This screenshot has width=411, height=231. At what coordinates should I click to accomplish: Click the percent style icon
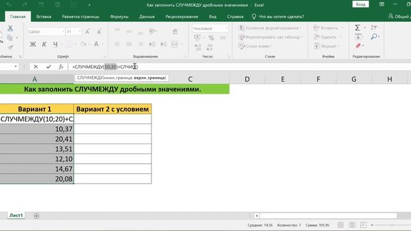click(211, 38)
